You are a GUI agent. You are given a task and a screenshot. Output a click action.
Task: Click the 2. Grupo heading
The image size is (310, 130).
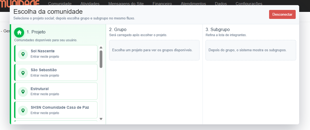pyautogui.click(x=118, y=30)
